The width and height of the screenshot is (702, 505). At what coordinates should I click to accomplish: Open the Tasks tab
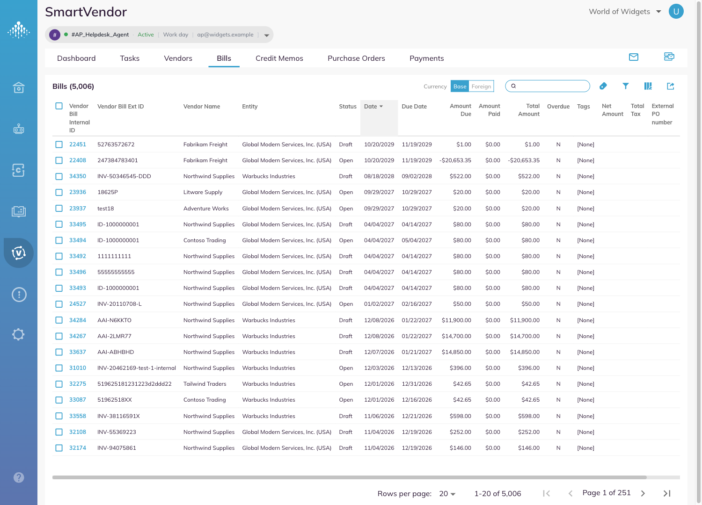(x=130, y=58)
